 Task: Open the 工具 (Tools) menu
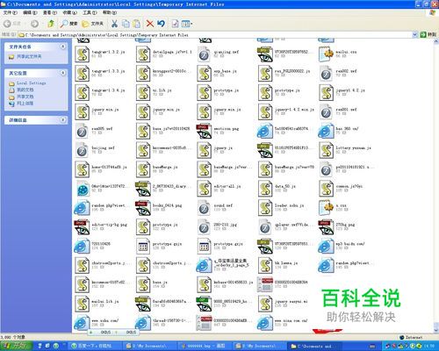90,12
